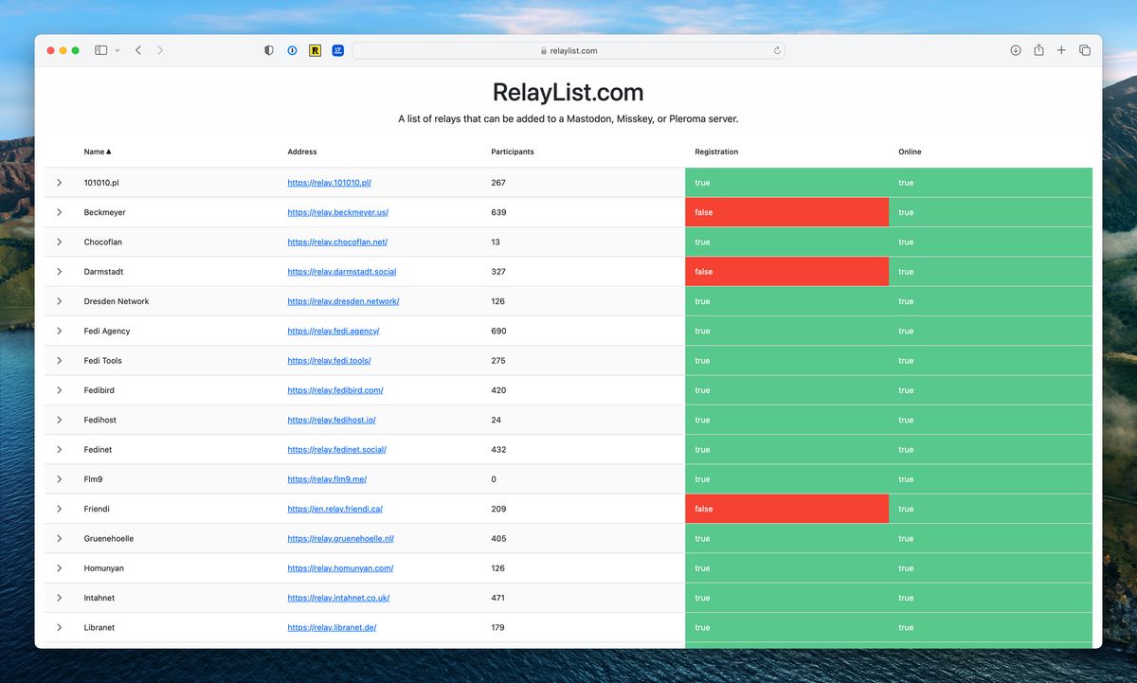1137x683 pixels.
Task: Open the relay.fedibird.com link
Action: 335,390
